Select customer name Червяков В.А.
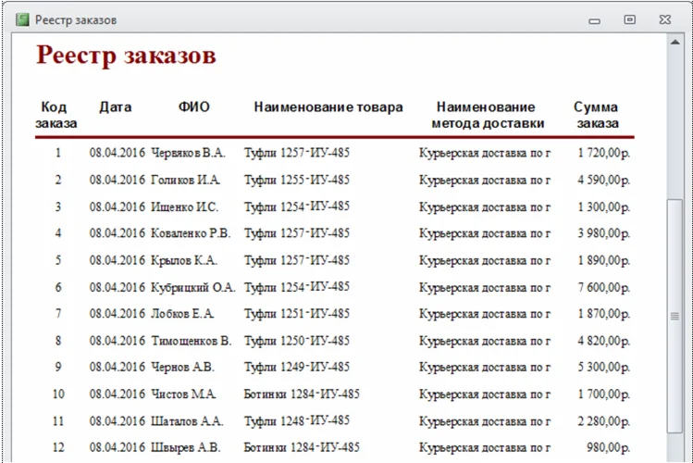The image size is (693, 463). (188, 153)
